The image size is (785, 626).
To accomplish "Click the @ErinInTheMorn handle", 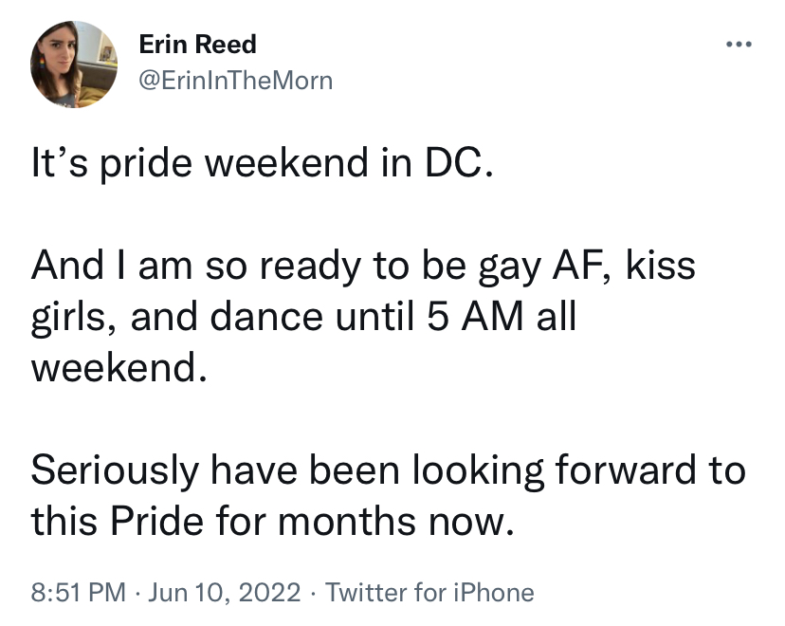I will pos(235,81).
